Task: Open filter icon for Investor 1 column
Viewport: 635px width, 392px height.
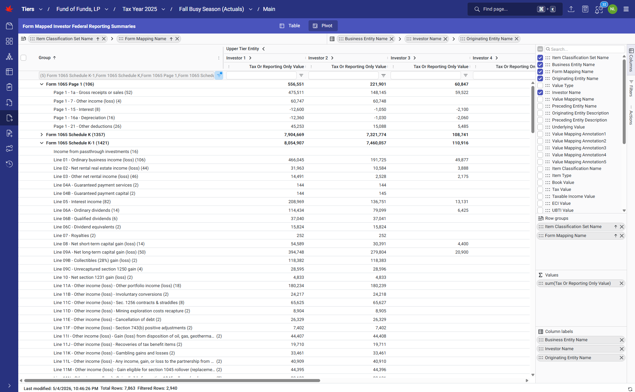Action: [x=301, y=76]
